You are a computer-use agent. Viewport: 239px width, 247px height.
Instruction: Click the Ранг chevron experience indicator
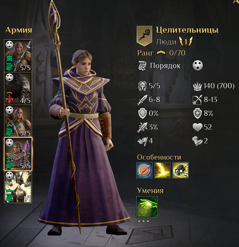(161, 53)
